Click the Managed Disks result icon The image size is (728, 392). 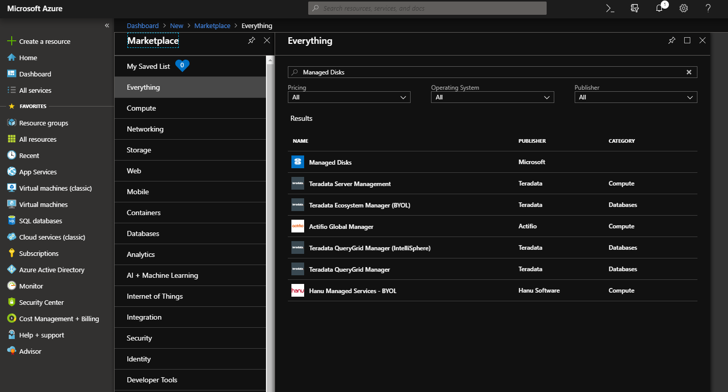[x=298, y=162]
